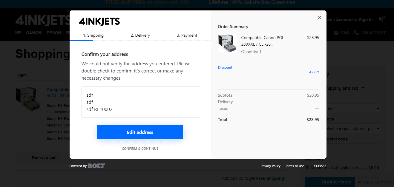Open region, state or province dropdown

click(354, 129)
